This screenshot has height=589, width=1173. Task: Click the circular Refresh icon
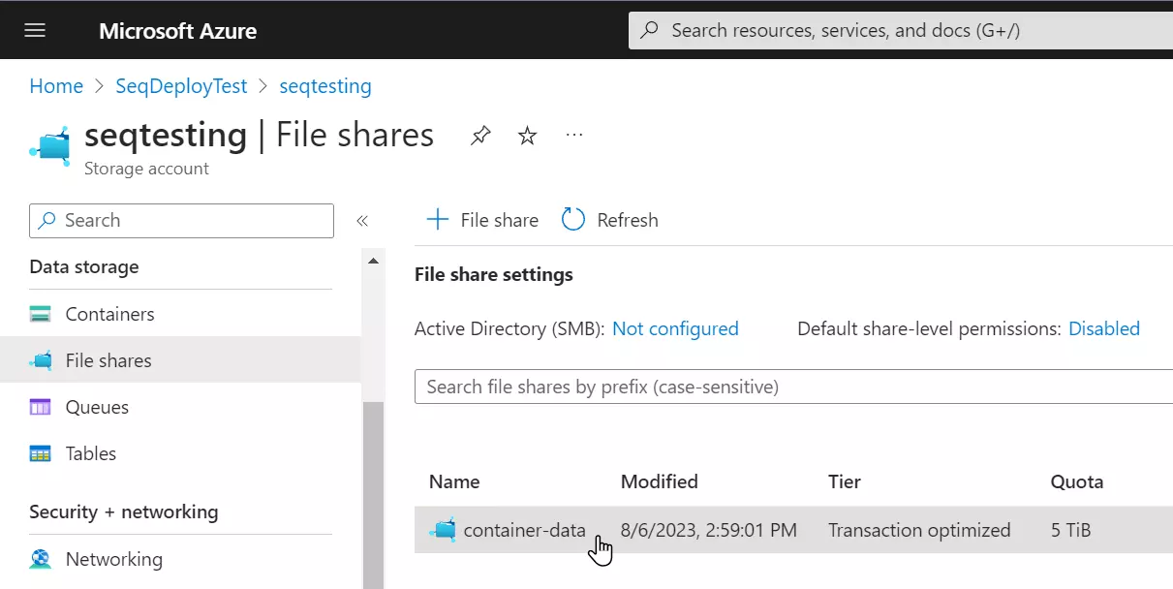coord(573,220)
